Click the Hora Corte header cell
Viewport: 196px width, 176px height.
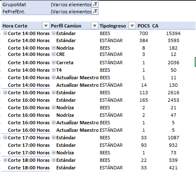tap(15, 26)
